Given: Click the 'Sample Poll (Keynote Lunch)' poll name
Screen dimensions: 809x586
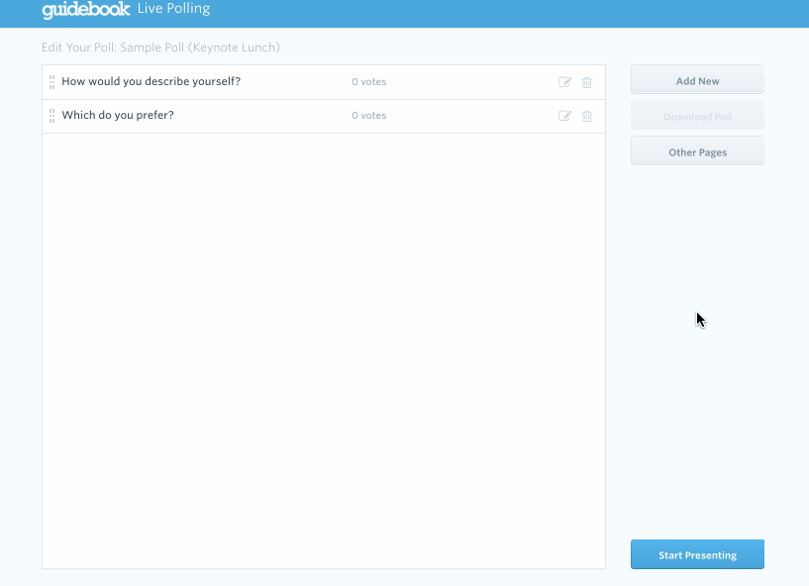Looking at the screenshot, I should coord(200,48).
